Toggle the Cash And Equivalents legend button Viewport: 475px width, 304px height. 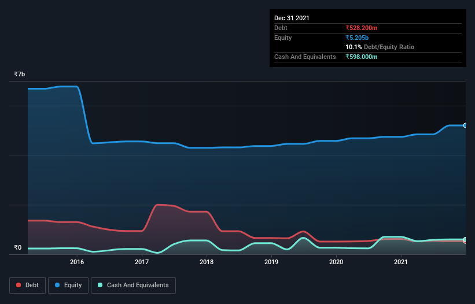coord(133,286)
